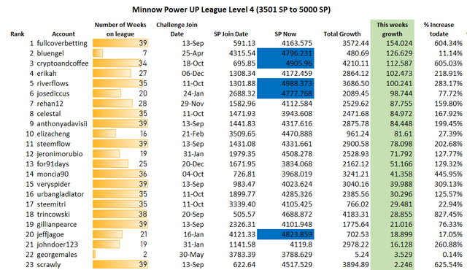Click the Challenge Join Date header

[177, 29]
